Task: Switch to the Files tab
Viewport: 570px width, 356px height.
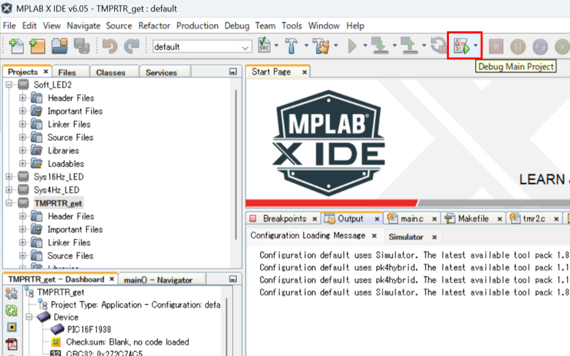Action: tap(67, 72)
